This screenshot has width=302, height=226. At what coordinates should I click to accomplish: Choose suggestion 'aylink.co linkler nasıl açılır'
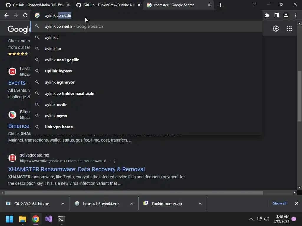click(147, 93)
